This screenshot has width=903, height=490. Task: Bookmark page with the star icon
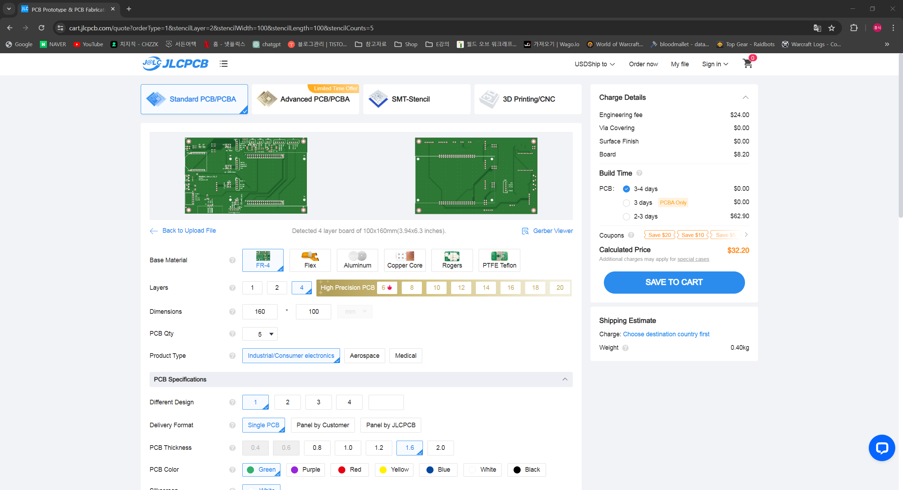[832, 28]
